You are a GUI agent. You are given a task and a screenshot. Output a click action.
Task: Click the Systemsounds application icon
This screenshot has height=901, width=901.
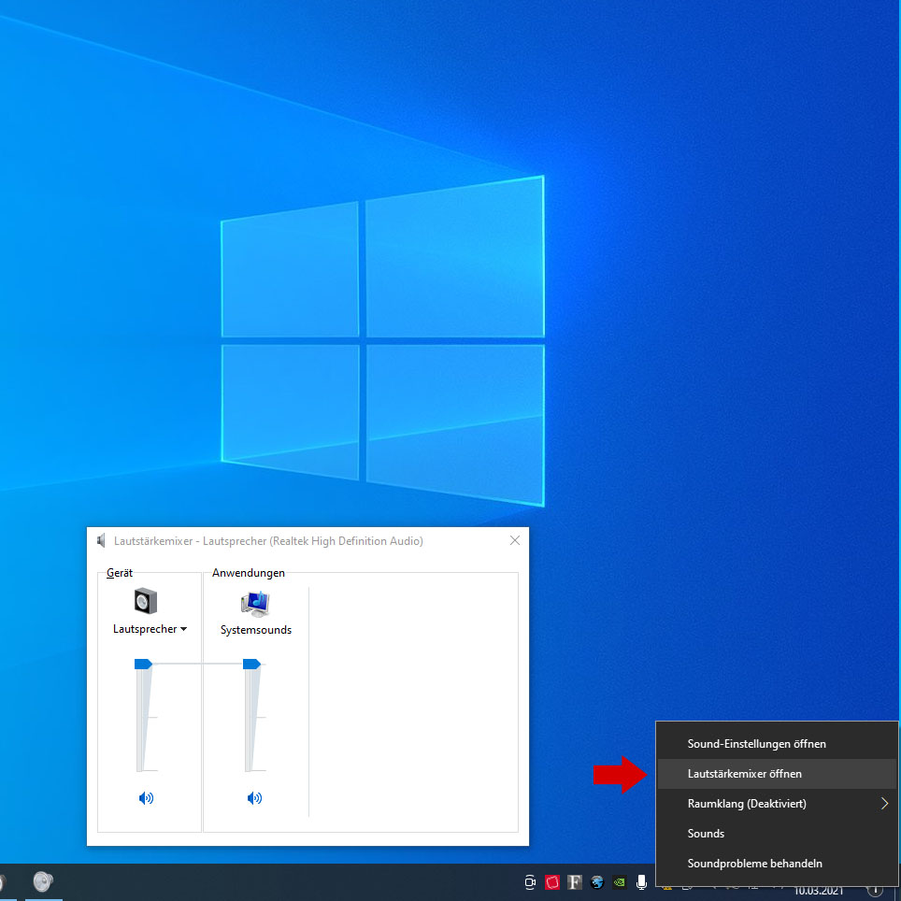tap(255, 603)
